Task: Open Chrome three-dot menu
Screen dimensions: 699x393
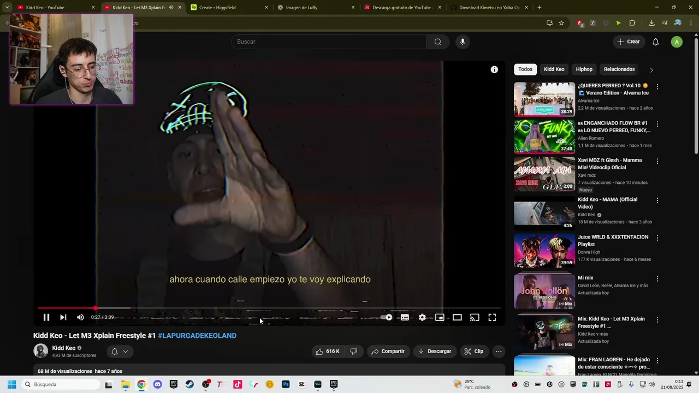Action: pos(691,23)
